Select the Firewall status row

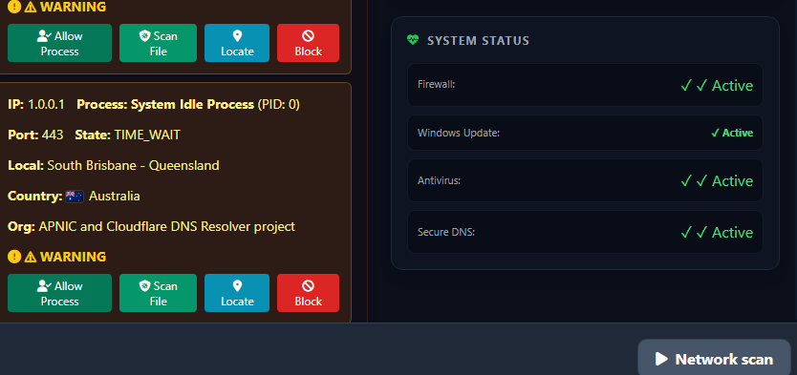585,85
